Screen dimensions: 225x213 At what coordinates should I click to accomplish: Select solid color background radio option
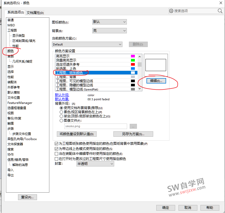click(61, 112)
